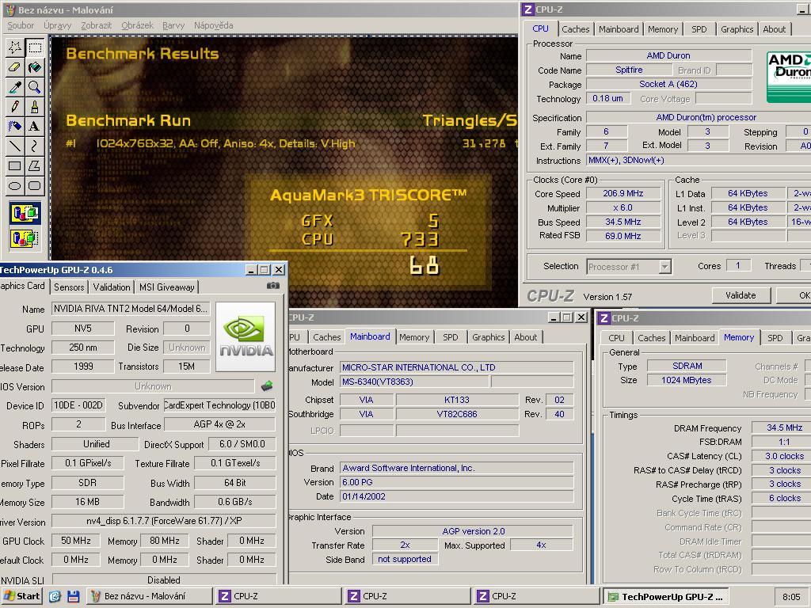The height and width of the screenshot is (608, 811).
Task: Choose the opaque selection option in Paint
Action: coord(25,213)
